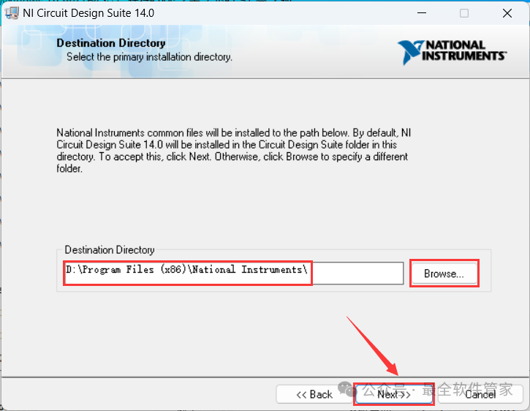Go back with the << Back button
Viewport: 530px width, 411px height.
tap(314, 394)
